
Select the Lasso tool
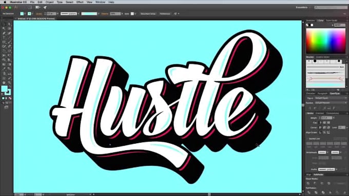(x=9, y=29)
